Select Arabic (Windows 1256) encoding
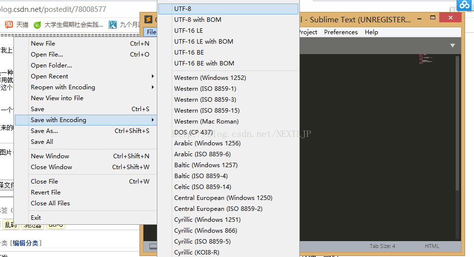The image size is (474, 257). [228, 143]
